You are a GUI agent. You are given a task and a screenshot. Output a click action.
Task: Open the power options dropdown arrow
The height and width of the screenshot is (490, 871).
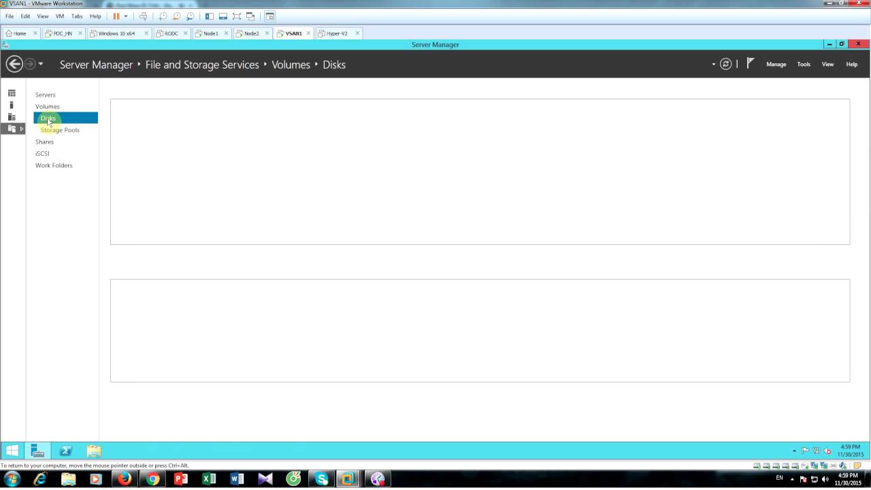point(126,16)
